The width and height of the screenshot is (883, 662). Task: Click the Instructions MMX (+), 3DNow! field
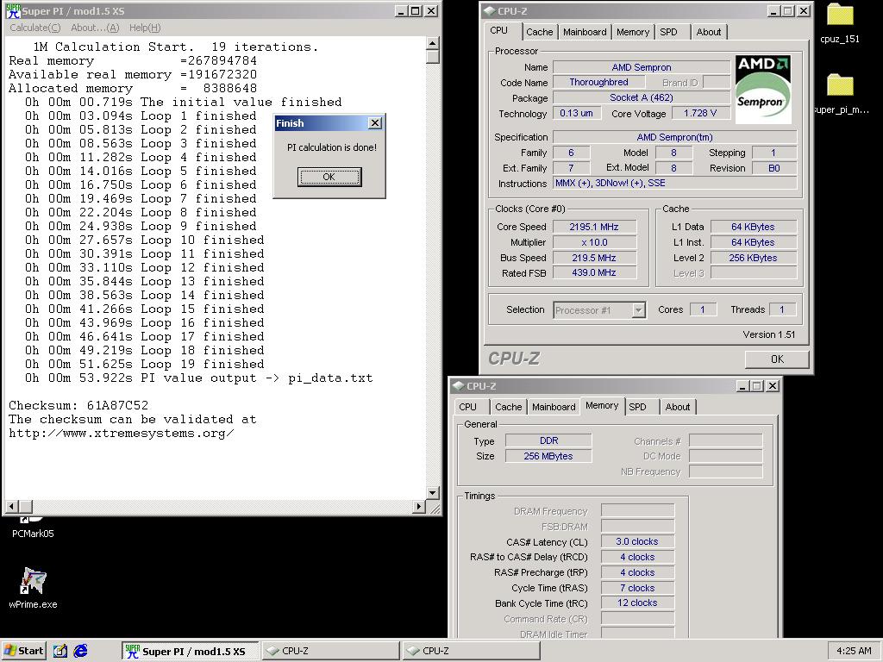tap(674, 184)
